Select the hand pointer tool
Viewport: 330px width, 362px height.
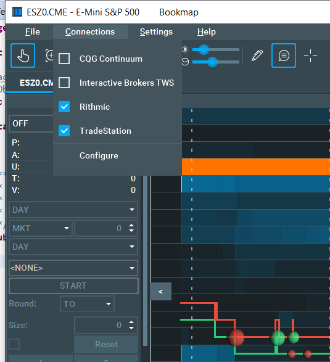click(x=23, y=56)
